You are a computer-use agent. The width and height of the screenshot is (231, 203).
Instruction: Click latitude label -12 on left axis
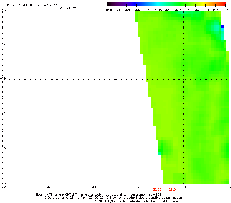click(3, 44)
